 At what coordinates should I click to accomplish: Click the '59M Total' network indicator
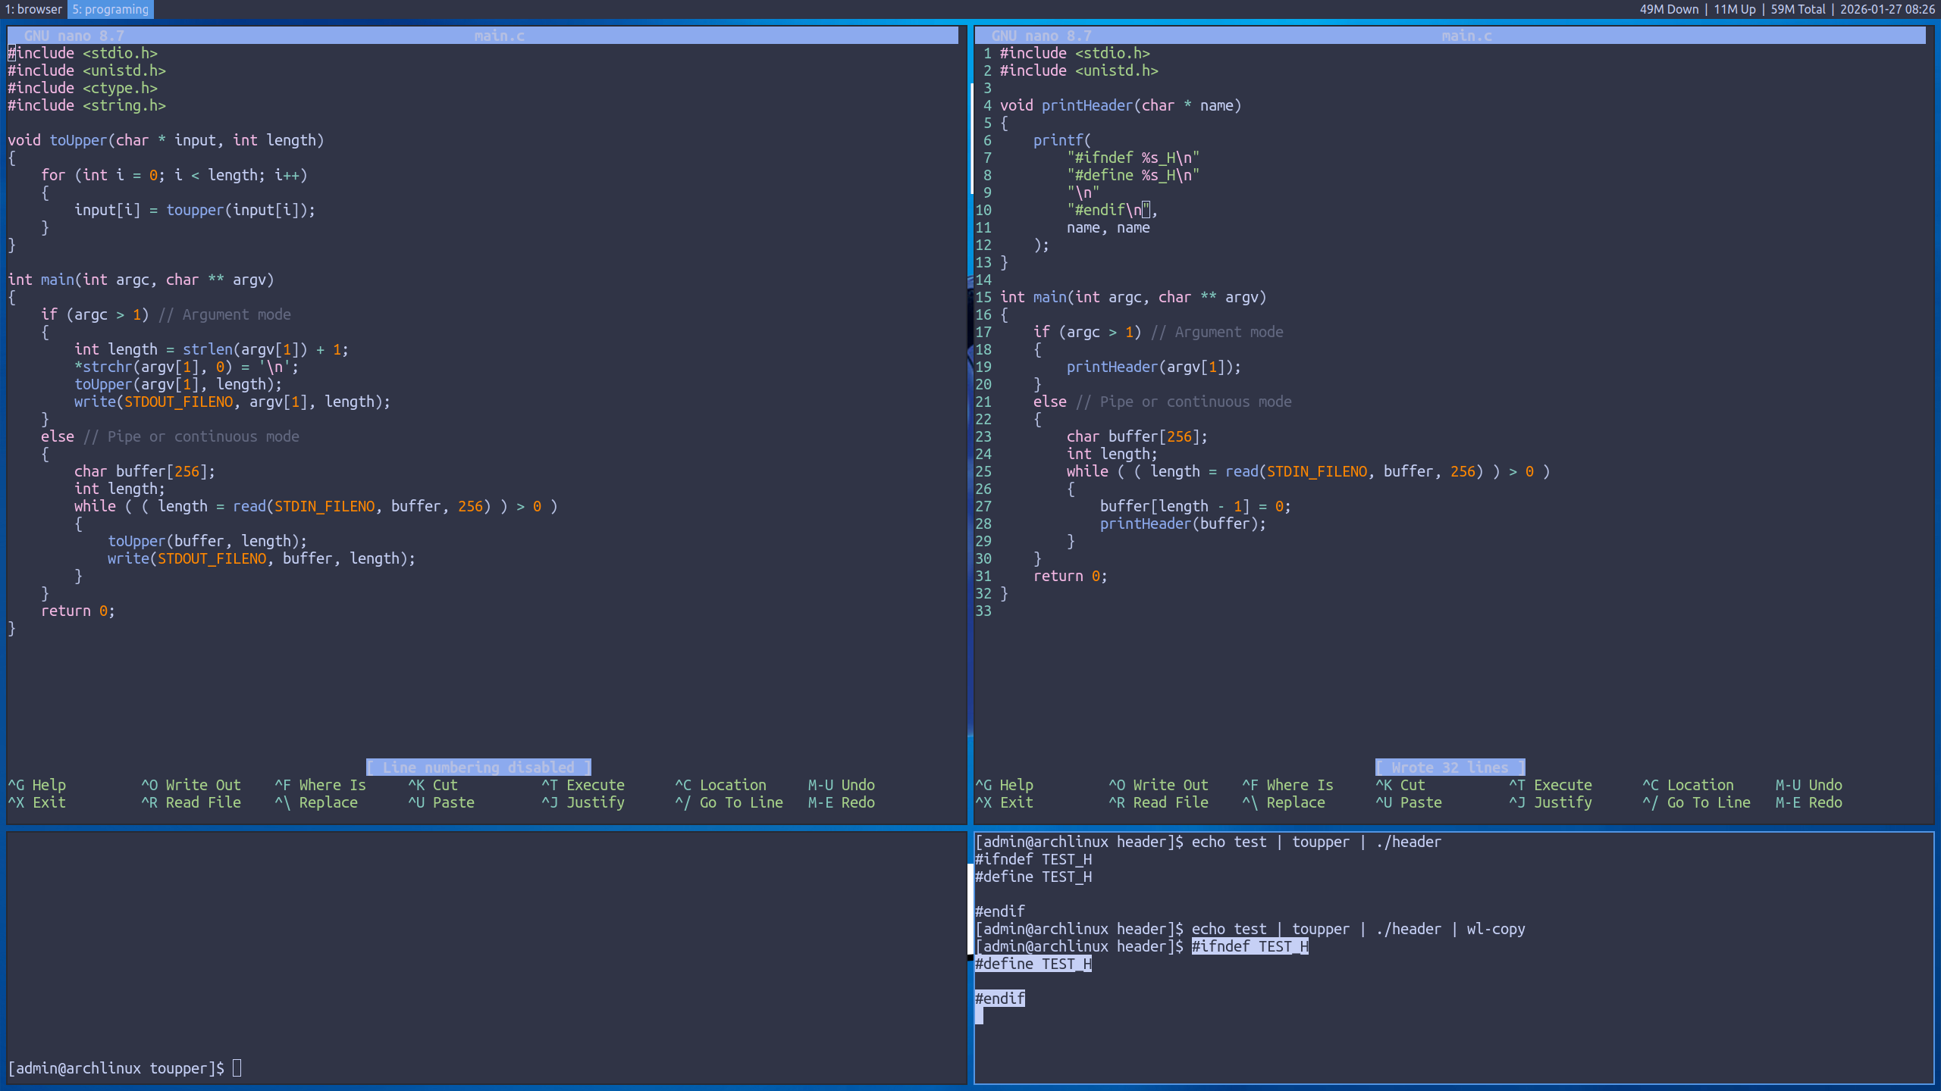pyautogui.click(x=1798, y=9)
